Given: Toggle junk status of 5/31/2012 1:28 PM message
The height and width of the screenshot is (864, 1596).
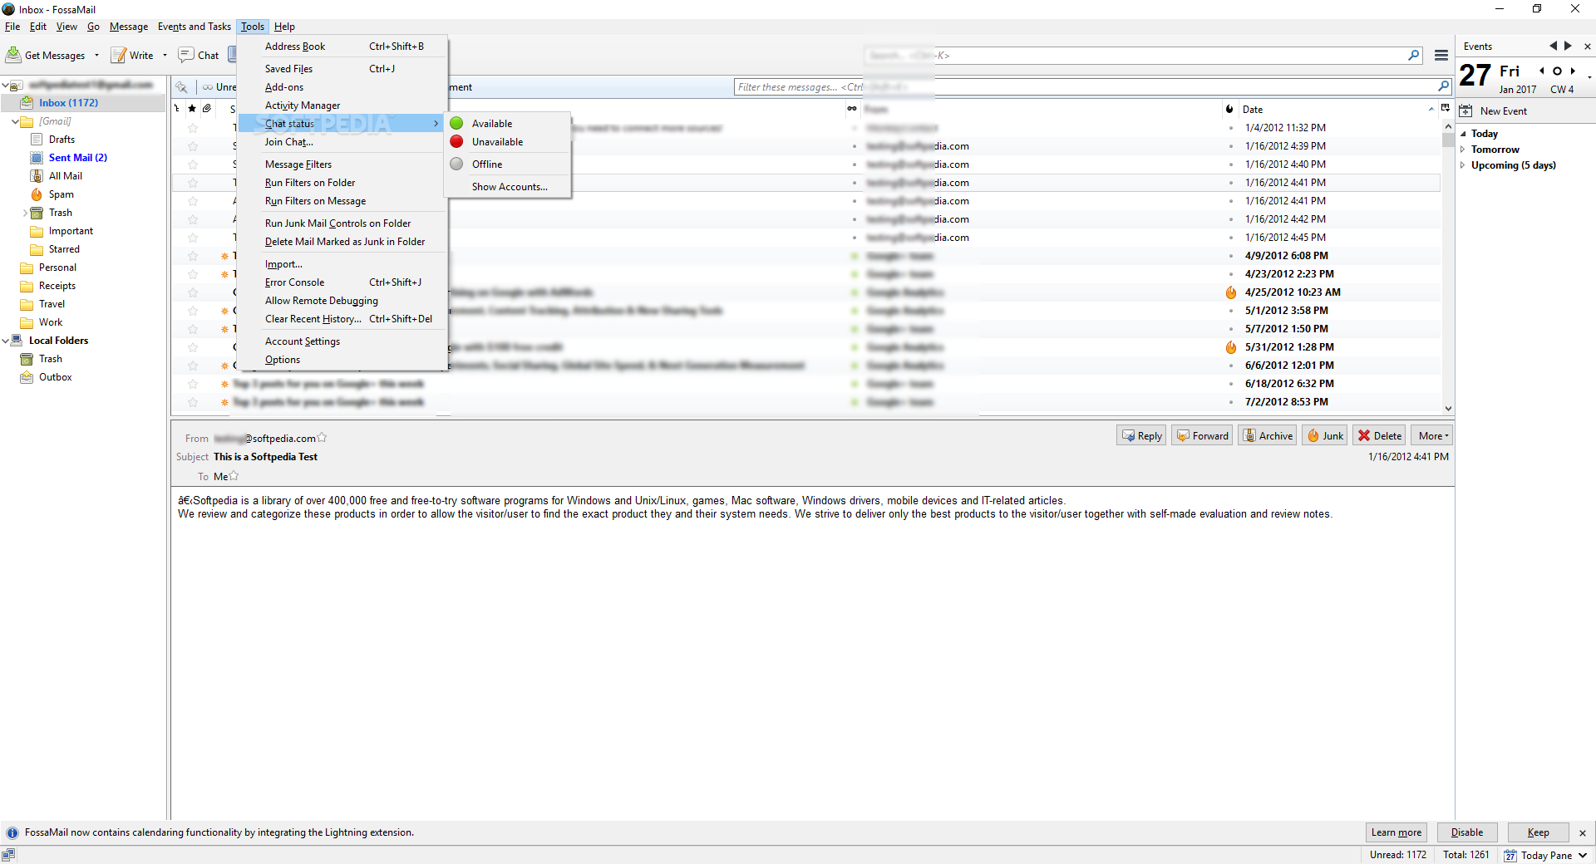Looking at the screenshot, I should tap(1231, 347).
